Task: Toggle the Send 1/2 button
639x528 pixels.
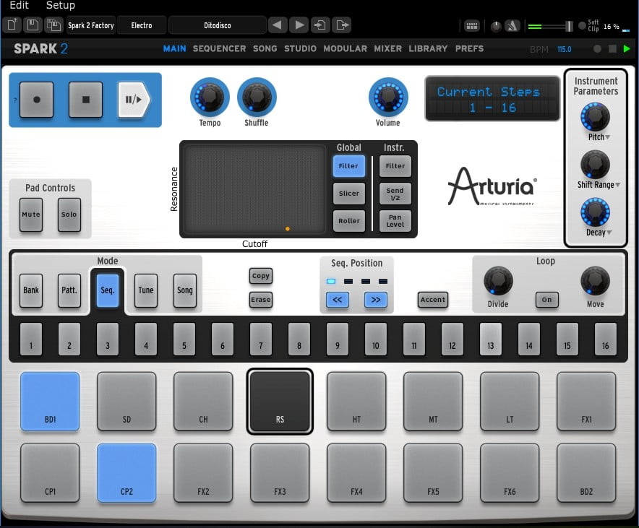Action: point(395,194)
